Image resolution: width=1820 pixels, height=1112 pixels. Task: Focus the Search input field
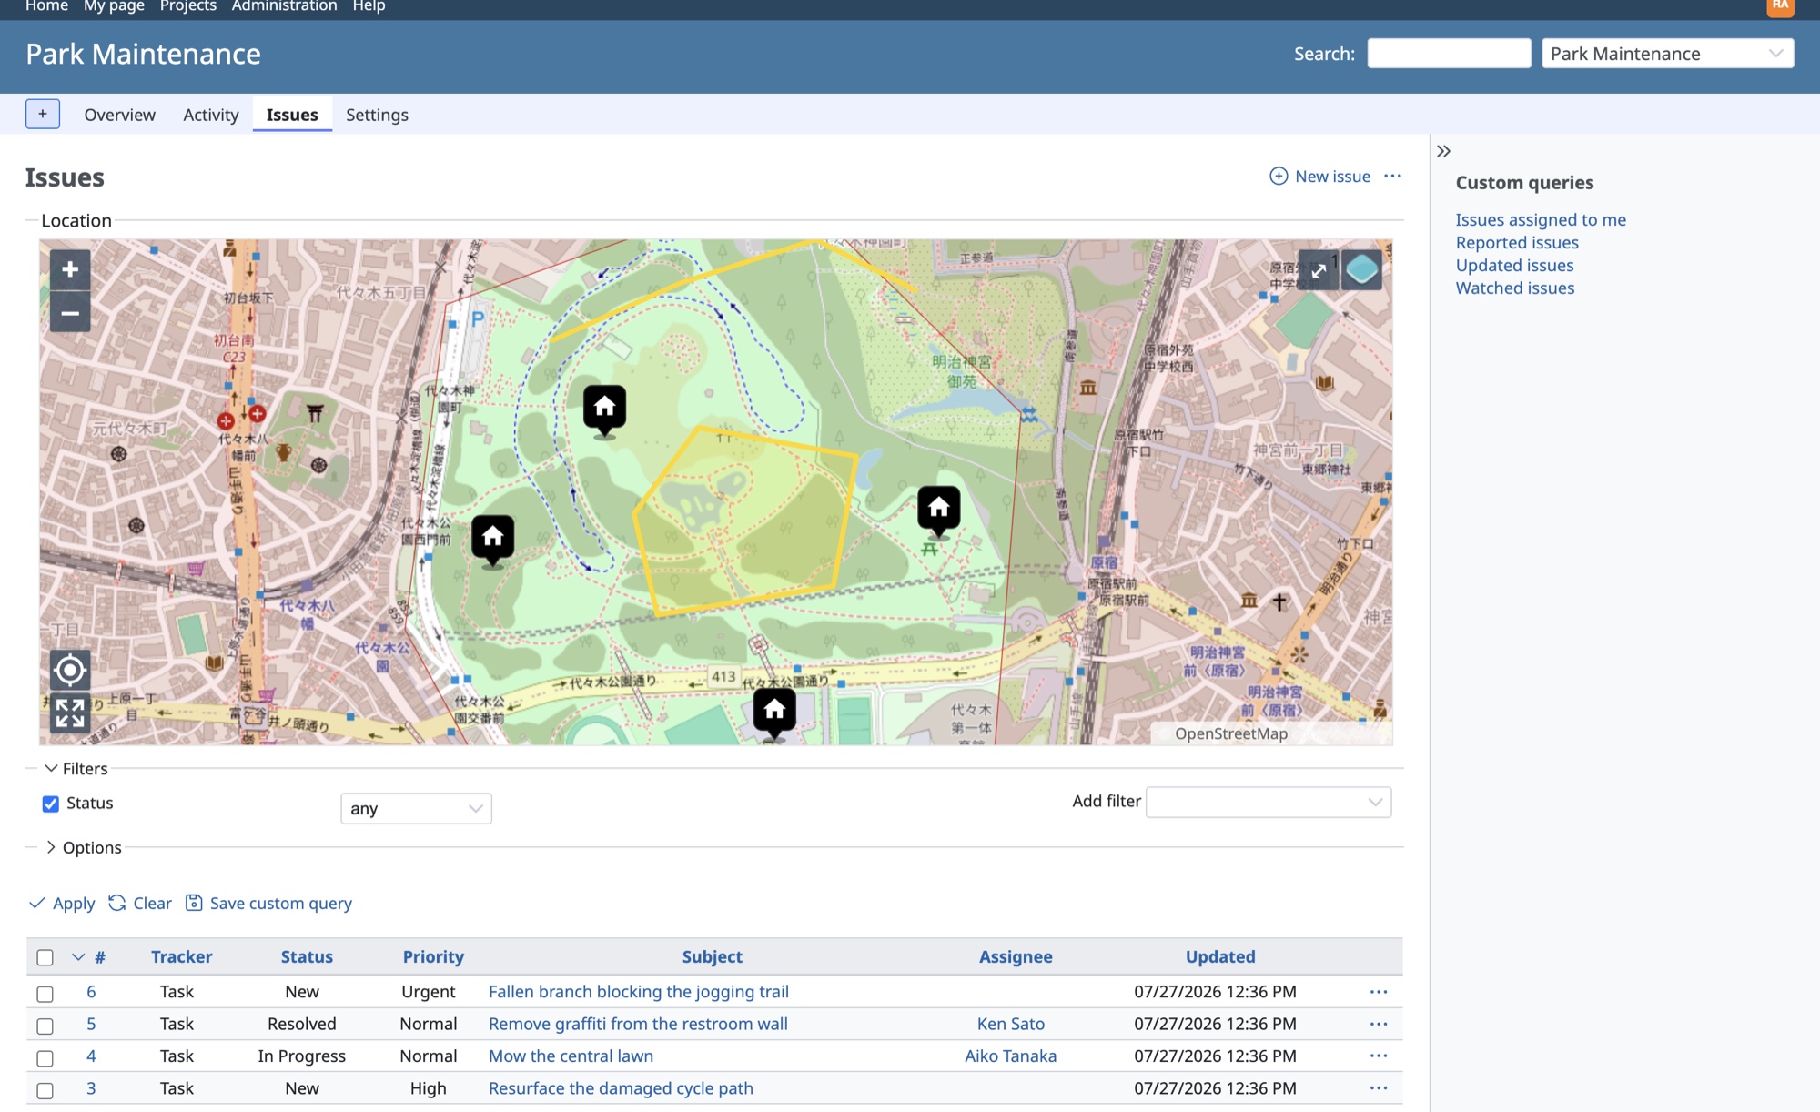tap(1449, 54)
